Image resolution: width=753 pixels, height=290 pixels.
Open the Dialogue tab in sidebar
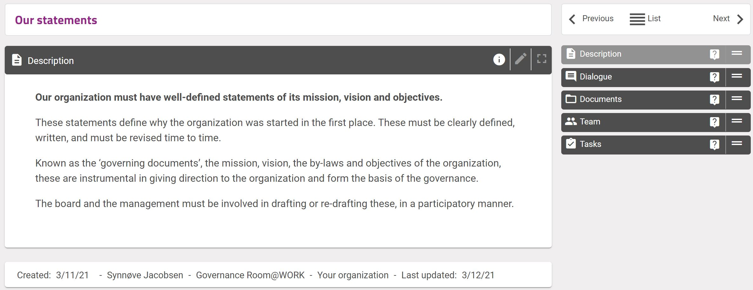596,77
